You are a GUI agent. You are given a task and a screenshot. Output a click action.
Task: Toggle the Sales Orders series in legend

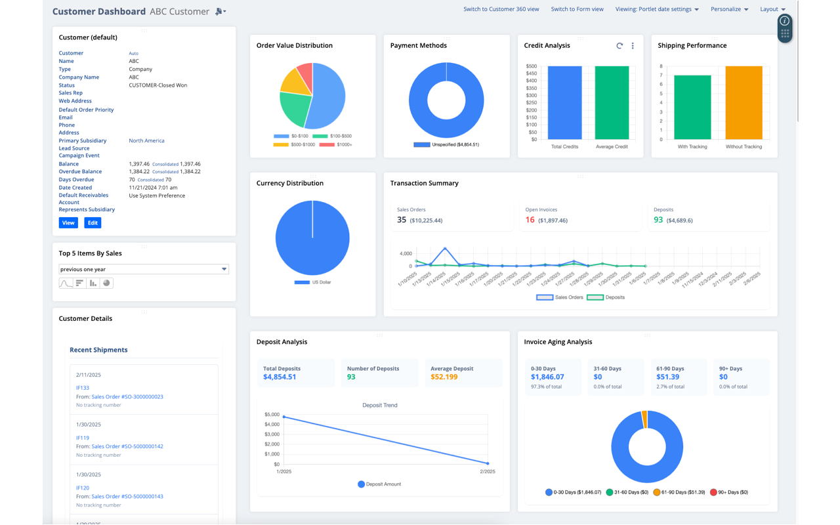pyautogui.click(x=560, y=297)
